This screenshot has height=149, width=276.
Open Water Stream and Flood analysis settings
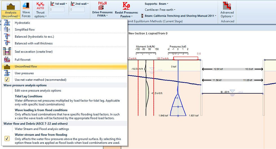(42, 129)
